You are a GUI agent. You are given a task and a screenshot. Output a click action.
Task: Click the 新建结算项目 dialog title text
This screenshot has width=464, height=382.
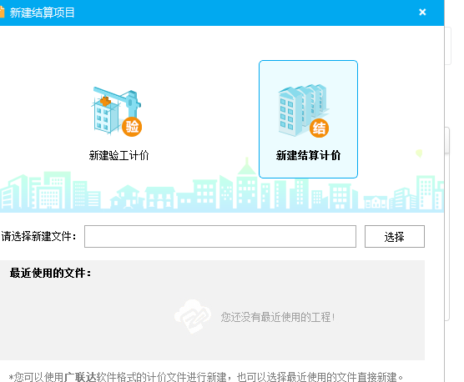click(42, 13)
